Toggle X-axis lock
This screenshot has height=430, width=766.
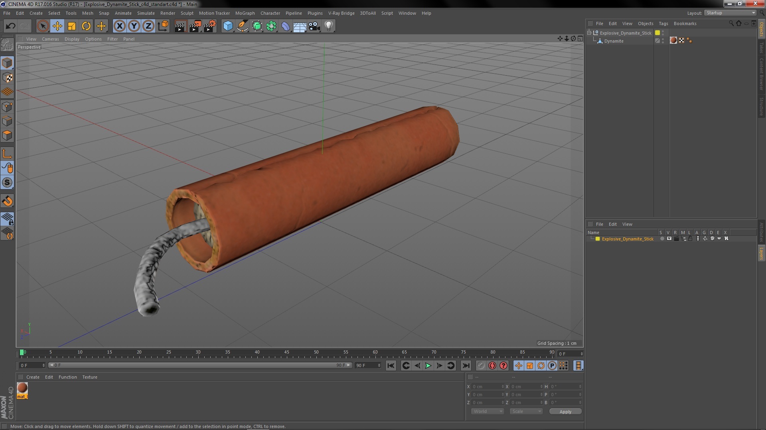119,26
